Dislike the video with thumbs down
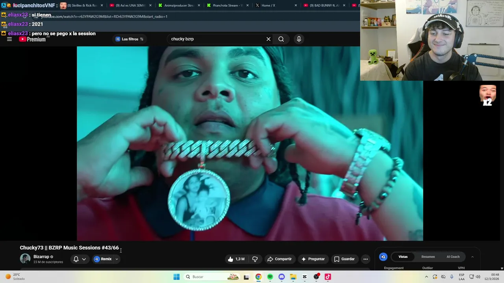Viewport: 504px width, 283px height. tap(255, 259)
